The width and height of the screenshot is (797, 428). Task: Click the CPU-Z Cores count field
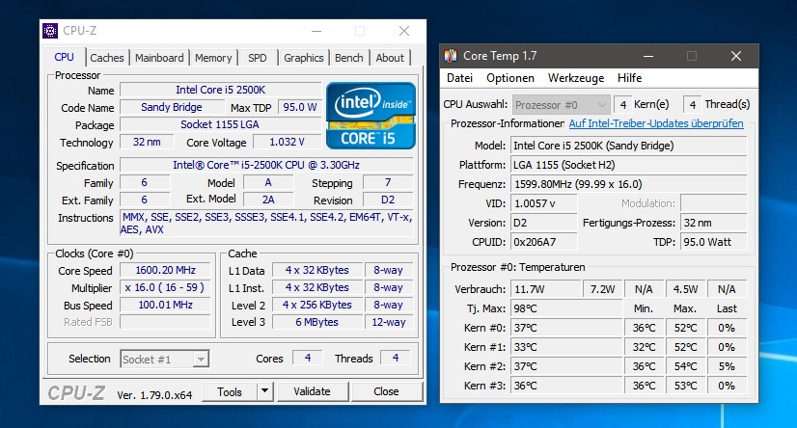(x=308, y=358)
